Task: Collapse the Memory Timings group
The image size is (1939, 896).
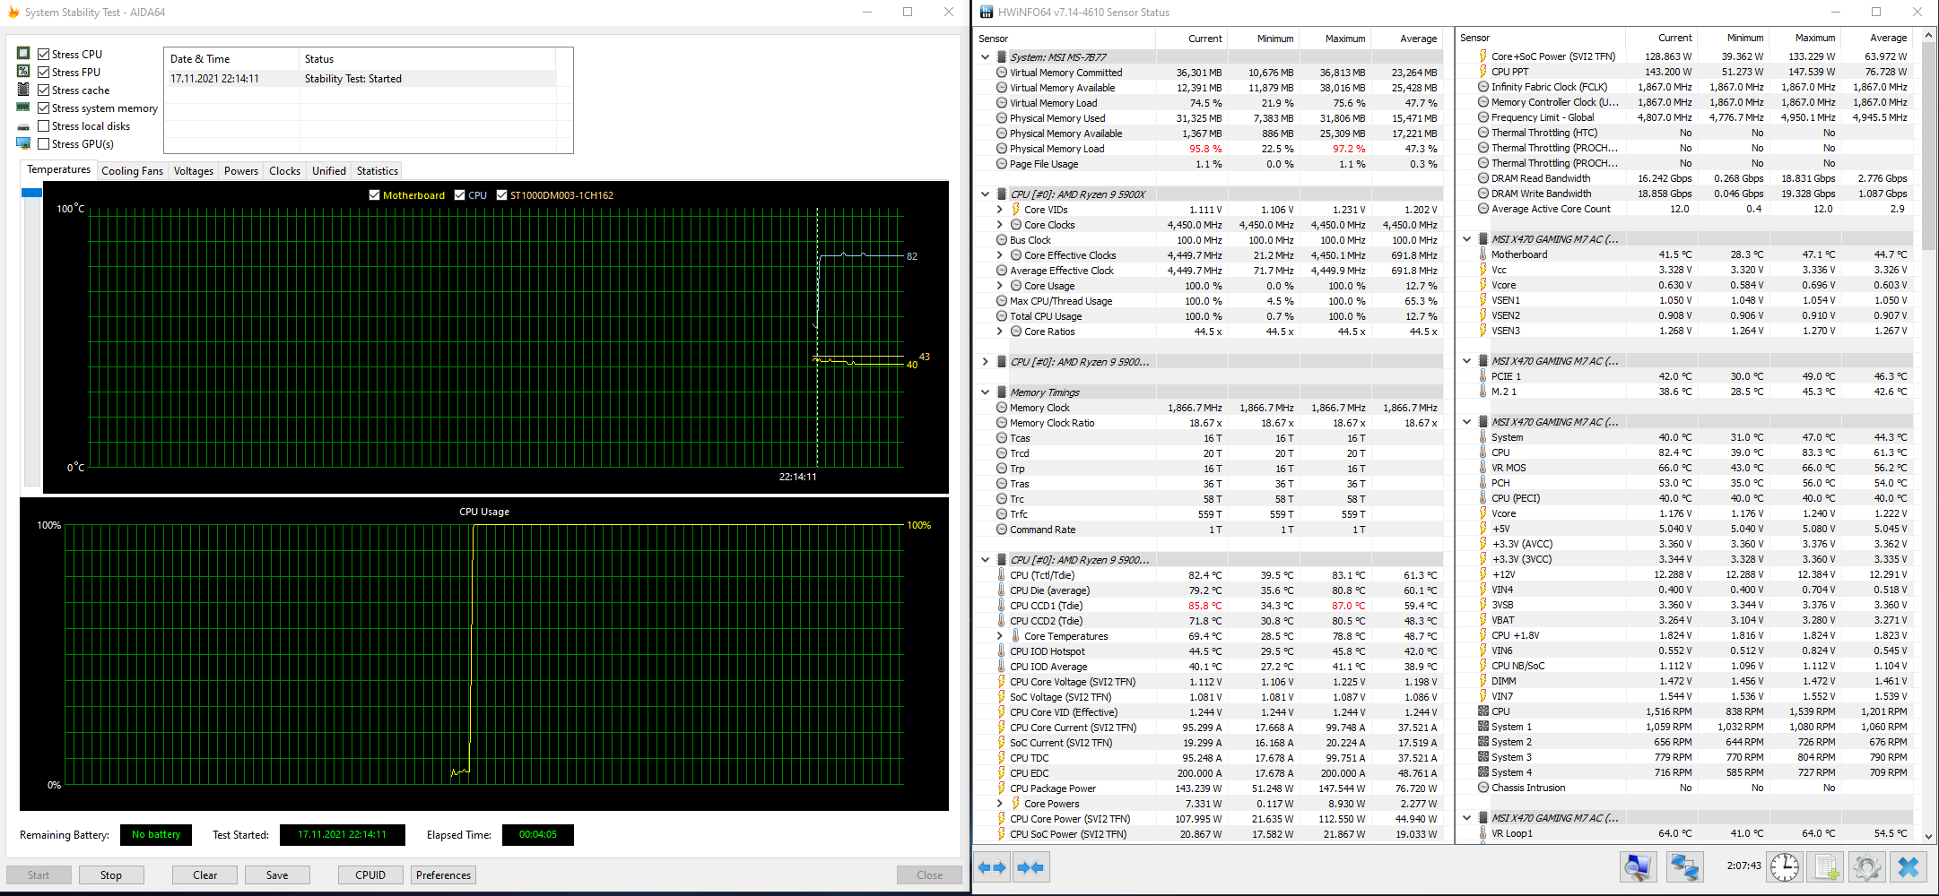Action: [985, 392]
